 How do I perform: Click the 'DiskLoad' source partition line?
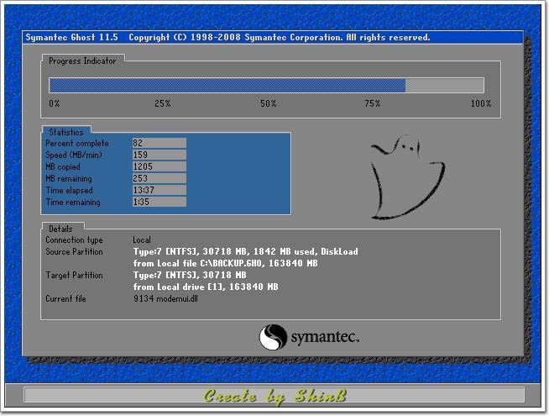[x=245, y=251]
